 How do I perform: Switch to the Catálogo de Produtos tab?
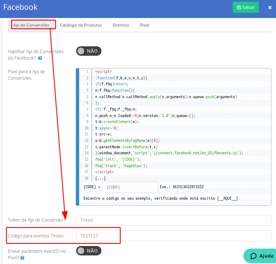coord(81,25)
